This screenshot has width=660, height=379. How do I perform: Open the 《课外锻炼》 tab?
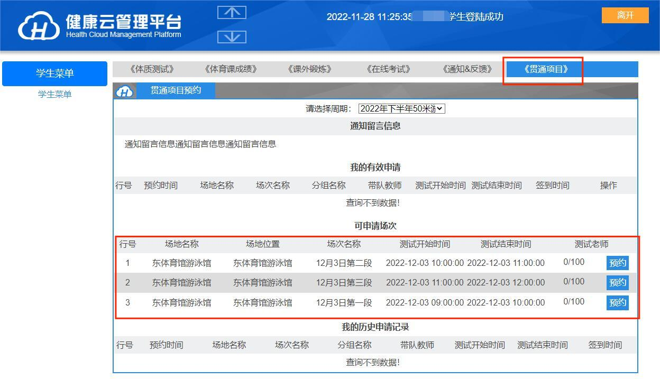click(x=309, y=69)
